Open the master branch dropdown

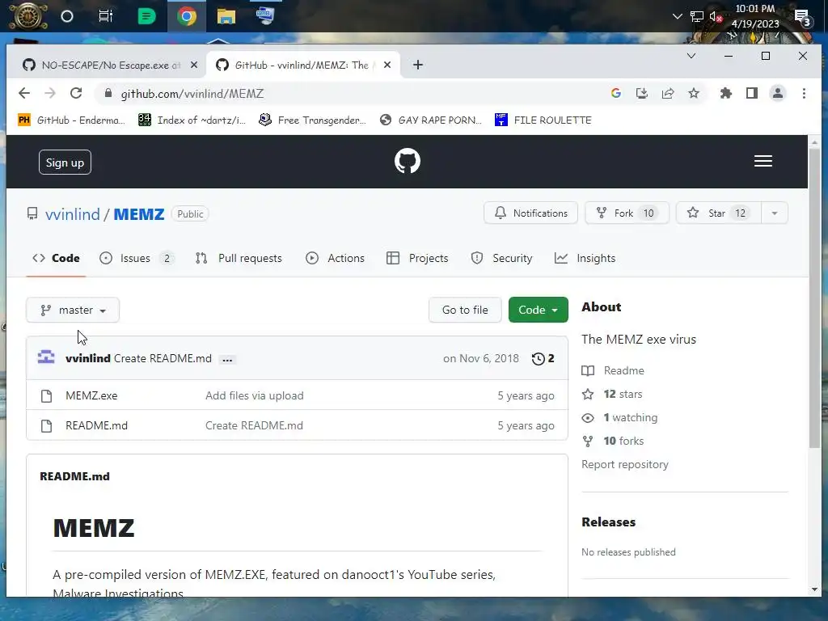[x=73, y=310]
